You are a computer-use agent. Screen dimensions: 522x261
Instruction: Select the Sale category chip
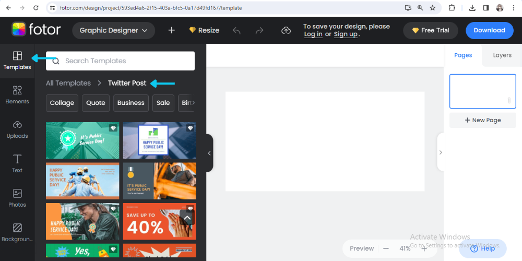point(163,103)
